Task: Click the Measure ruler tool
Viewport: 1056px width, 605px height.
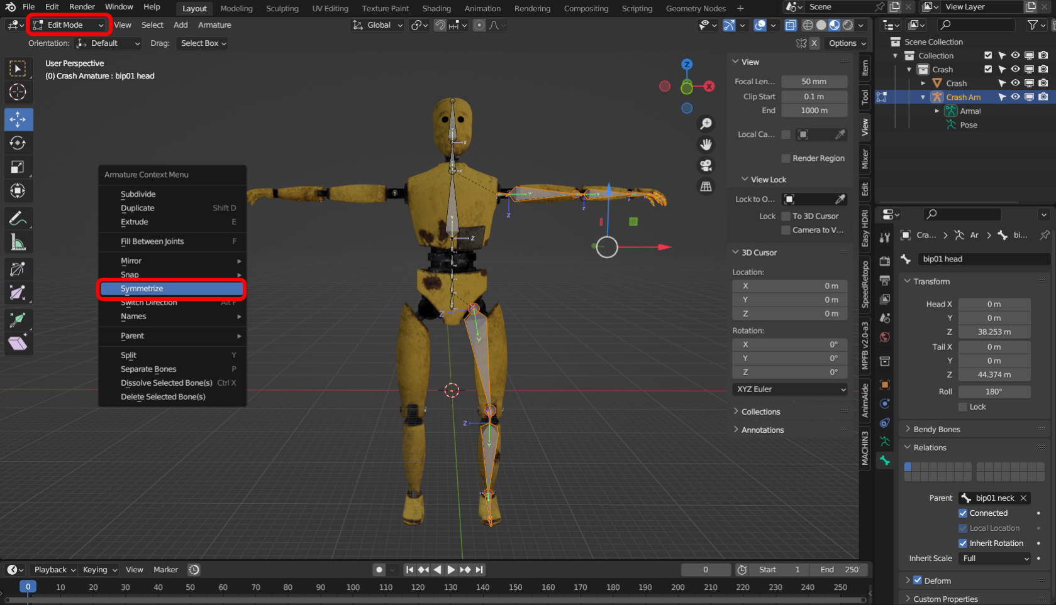Action: (x=18, y=243)
